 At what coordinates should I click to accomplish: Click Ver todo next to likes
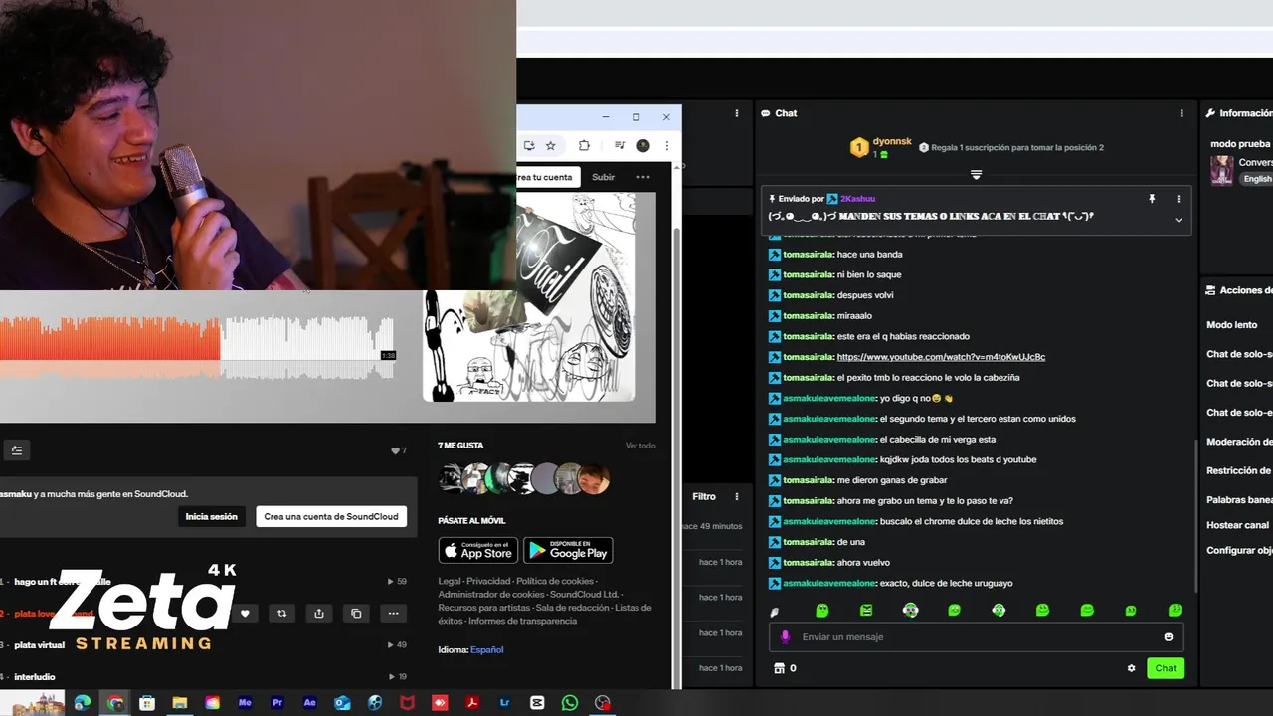click(640, 446)
